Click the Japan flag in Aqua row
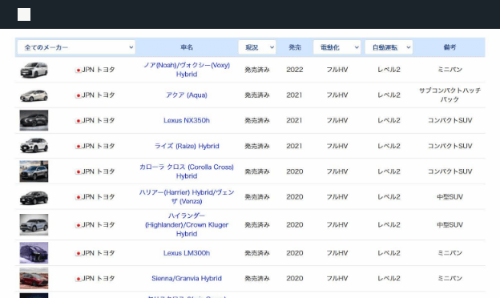This screenshot has height=298, width=500. (x=79, y=95)
